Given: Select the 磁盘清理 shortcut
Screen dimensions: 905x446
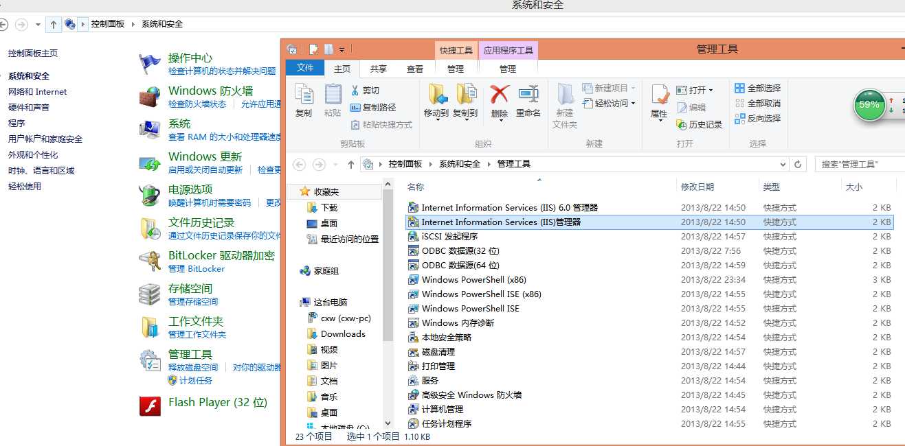Looking at the screenshot, I should click(x=649, y=352).
